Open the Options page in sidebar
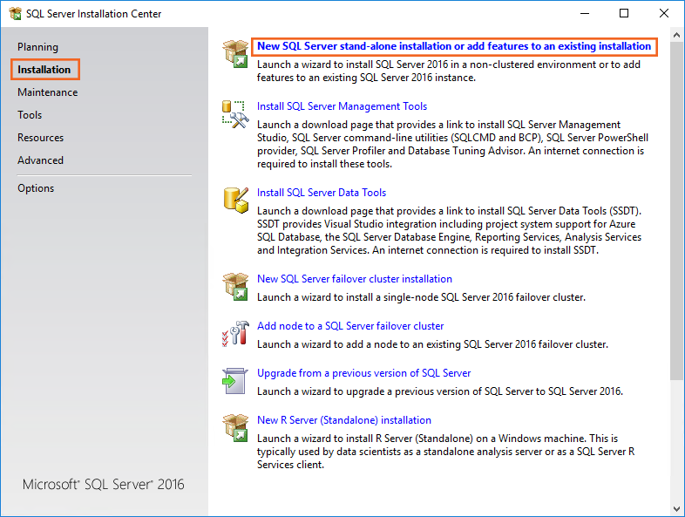The width and height of the screenshot is (685, 517). tap(36, 188)
